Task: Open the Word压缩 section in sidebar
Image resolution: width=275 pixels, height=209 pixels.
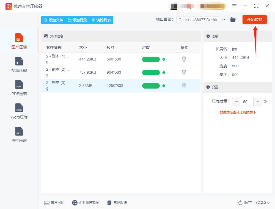Action: [19, 111]
